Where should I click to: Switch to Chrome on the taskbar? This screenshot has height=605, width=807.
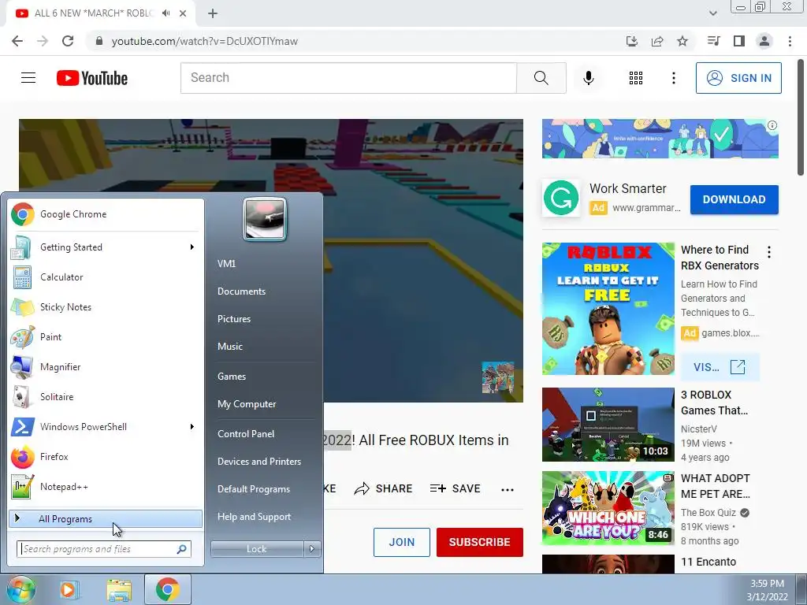(168, 589)
